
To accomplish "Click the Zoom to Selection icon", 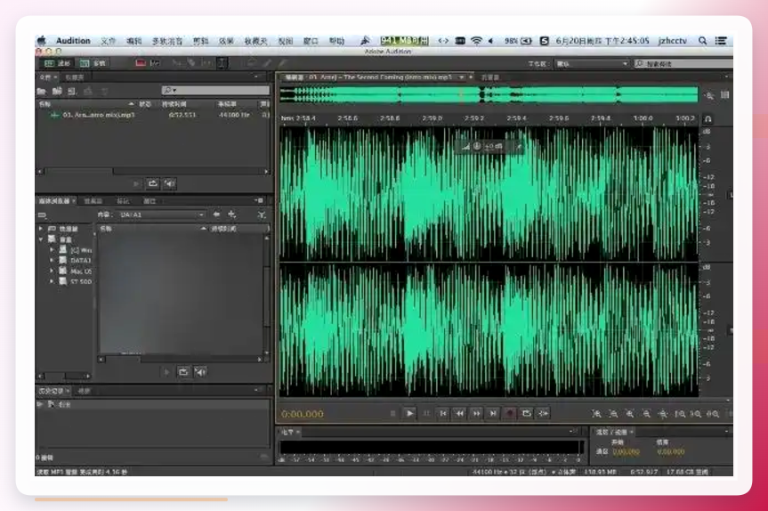I will [x=713, y=414].
